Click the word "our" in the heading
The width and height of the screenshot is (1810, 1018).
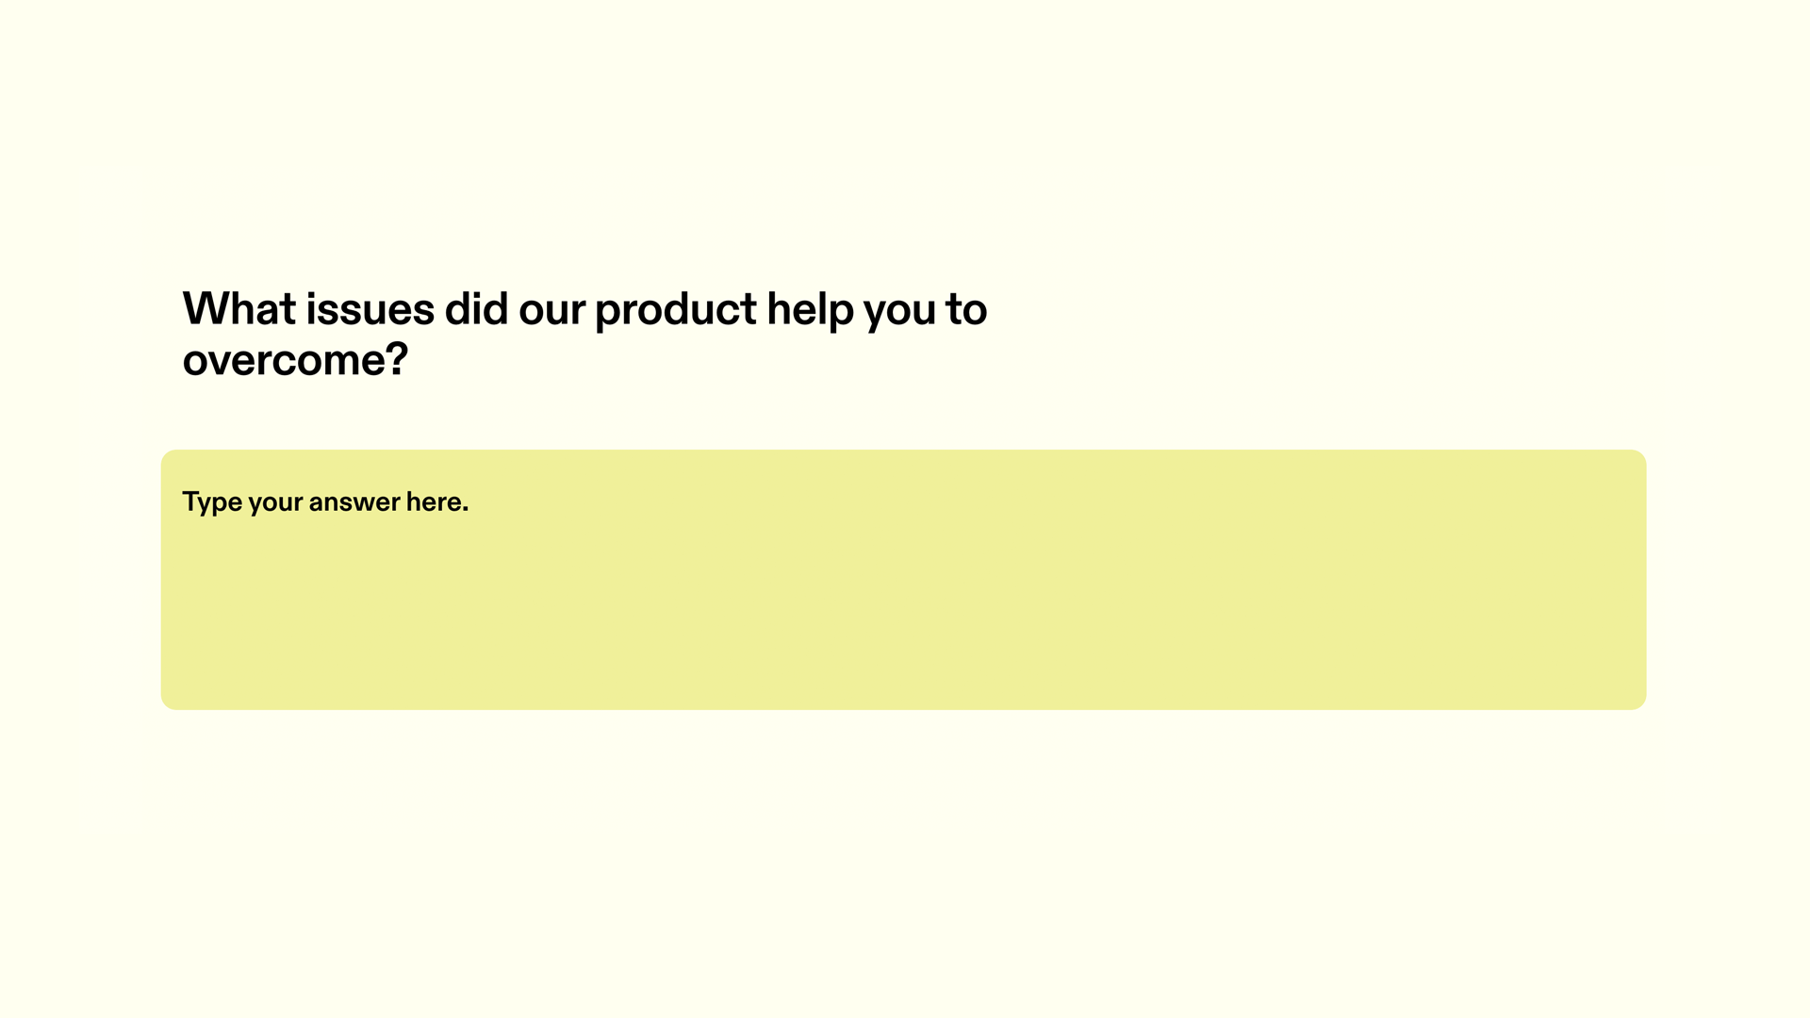coord(552,311)
